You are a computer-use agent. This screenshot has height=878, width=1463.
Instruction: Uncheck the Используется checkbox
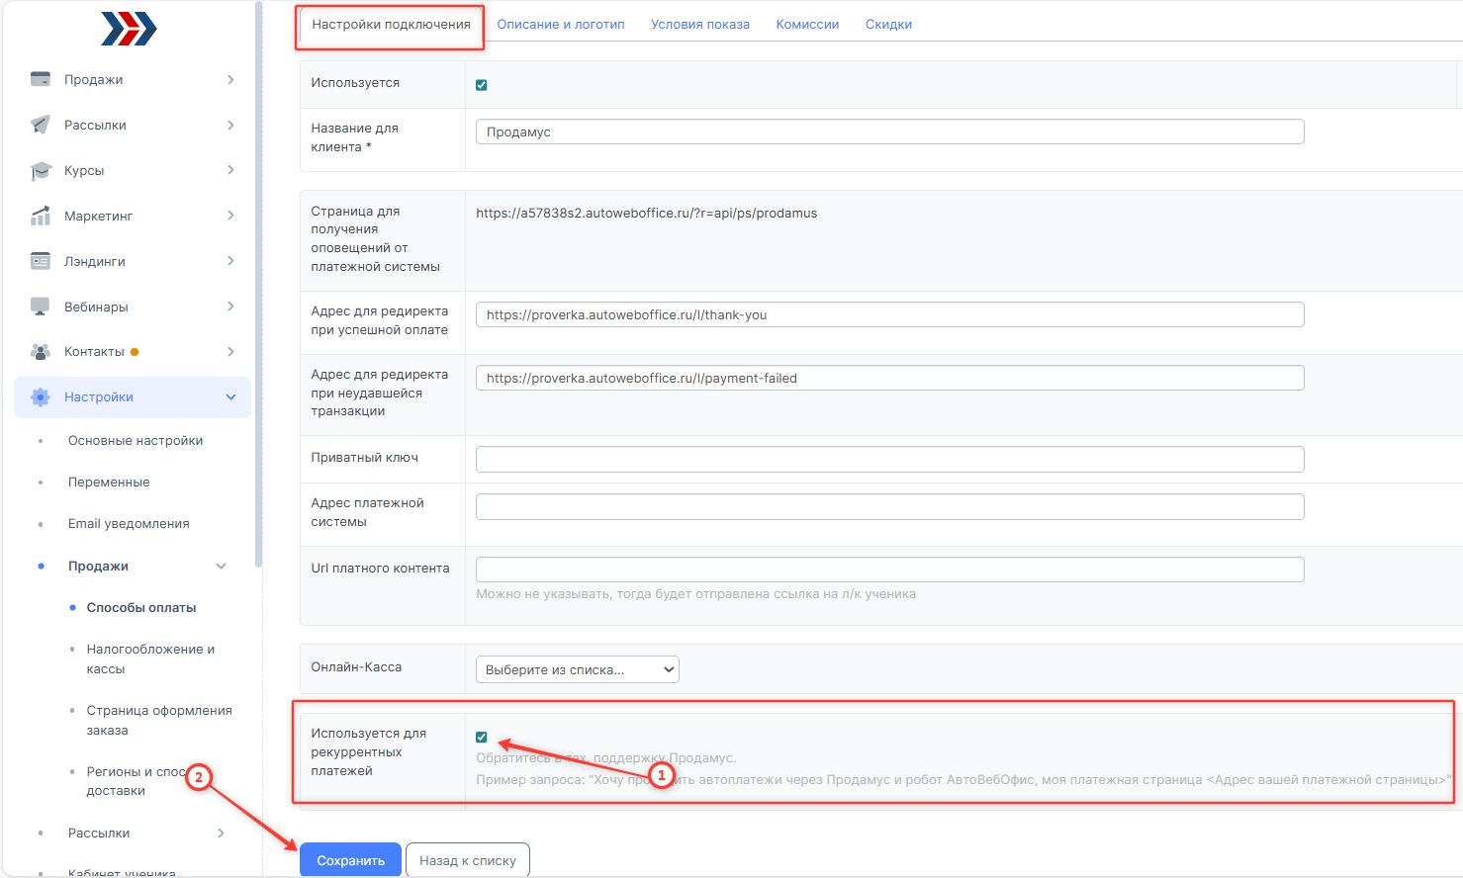482,85
